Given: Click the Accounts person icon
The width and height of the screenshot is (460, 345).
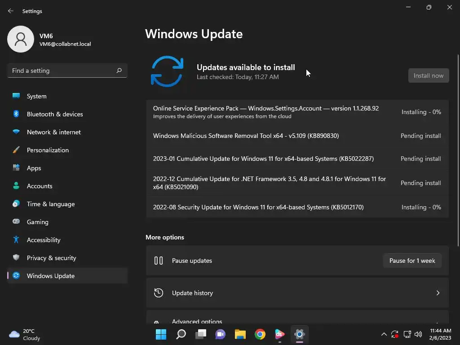Looking at the screenshot, I should coord(16,186).
